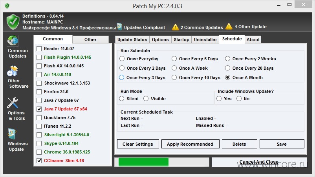Check the Silverlight 5.1.30514.0 checkbox
This screenshot has height=177, width=315.
[x=39, y=135]
